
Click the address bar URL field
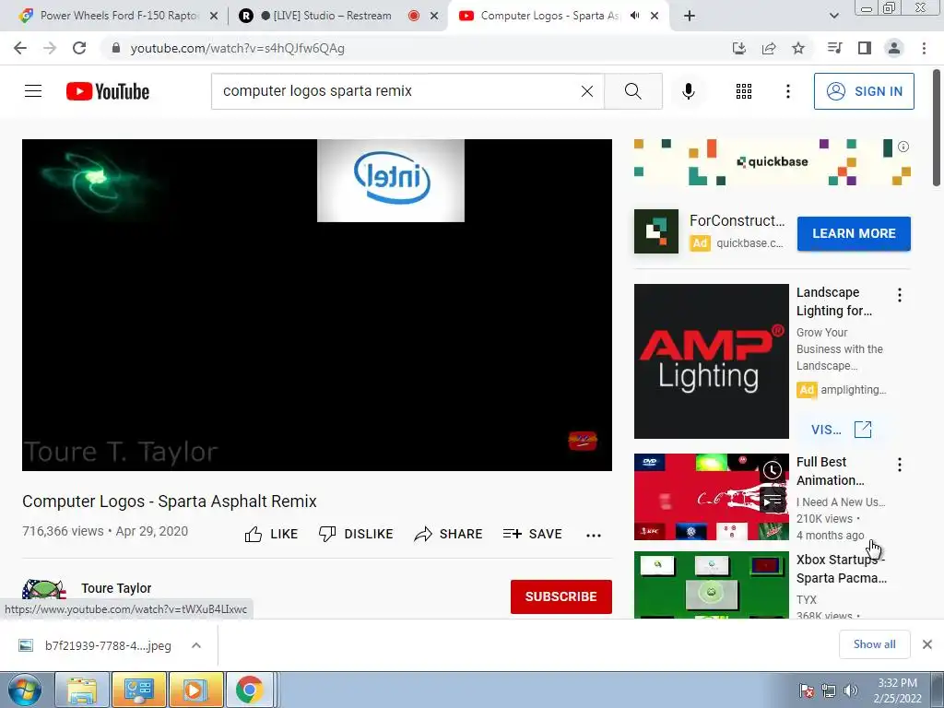click(416, 48)
